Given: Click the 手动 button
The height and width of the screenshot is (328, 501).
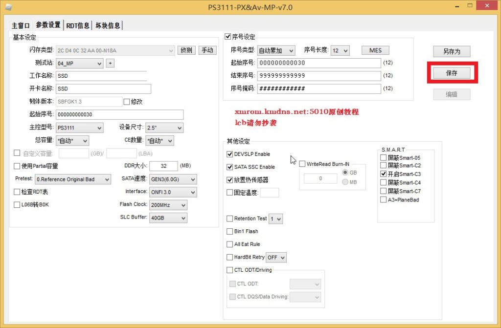Looking at the screenshot, I should pos(207,50).
